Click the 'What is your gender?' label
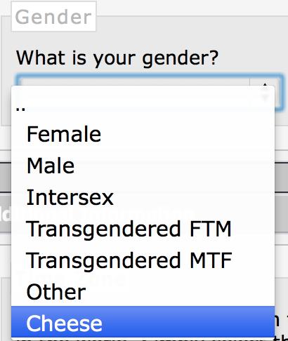This screenshot has width=288, height=341. 117,58
